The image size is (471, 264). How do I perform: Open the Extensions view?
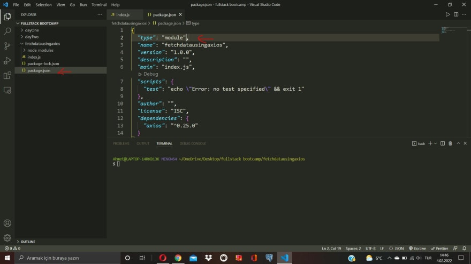(7, 75)
